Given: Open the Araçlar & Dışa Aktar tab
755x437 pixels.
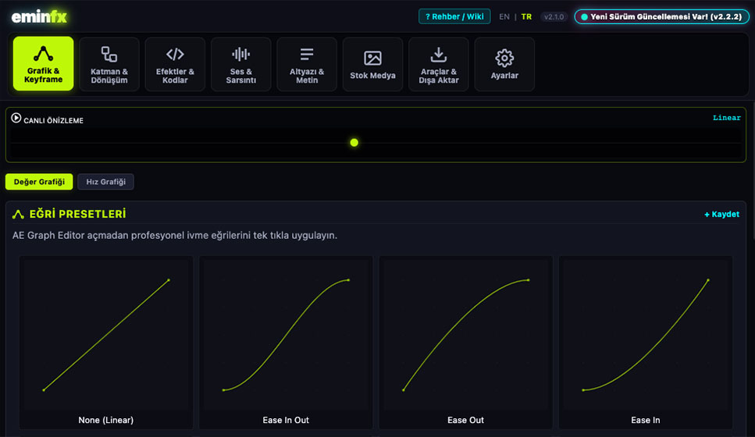Looking at the screenshot, I should 439,64.
